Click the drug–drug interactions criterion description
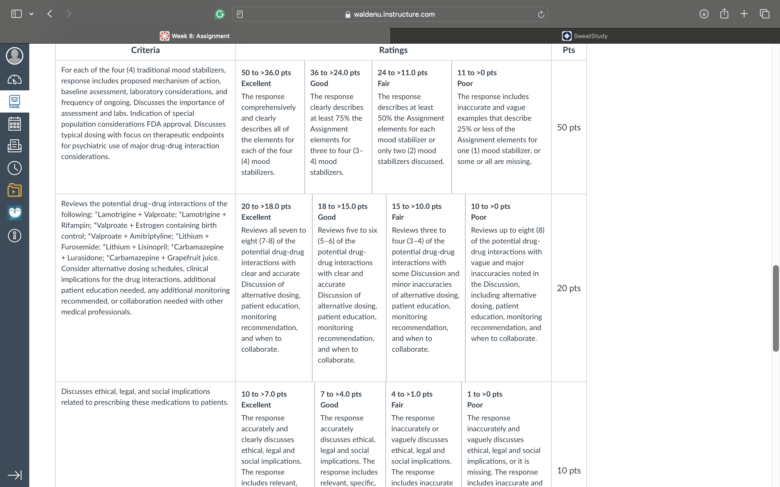Screen dimensions: 780x487 click(145, 258)
